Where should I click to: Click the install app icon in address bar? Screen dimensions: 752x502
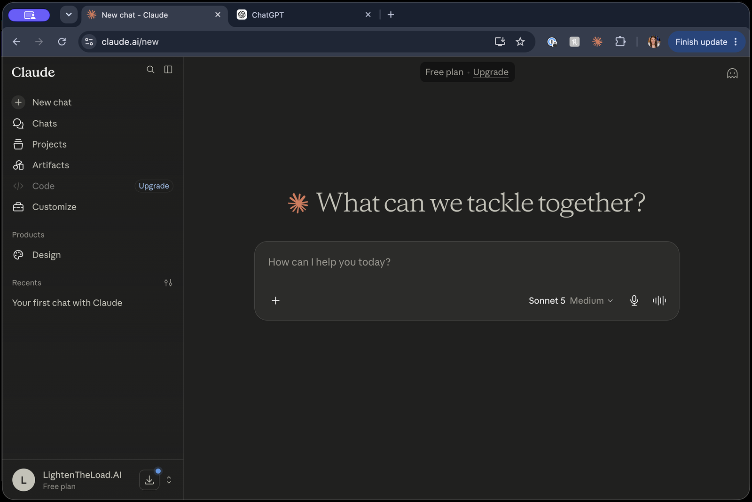tap(500, 42)
